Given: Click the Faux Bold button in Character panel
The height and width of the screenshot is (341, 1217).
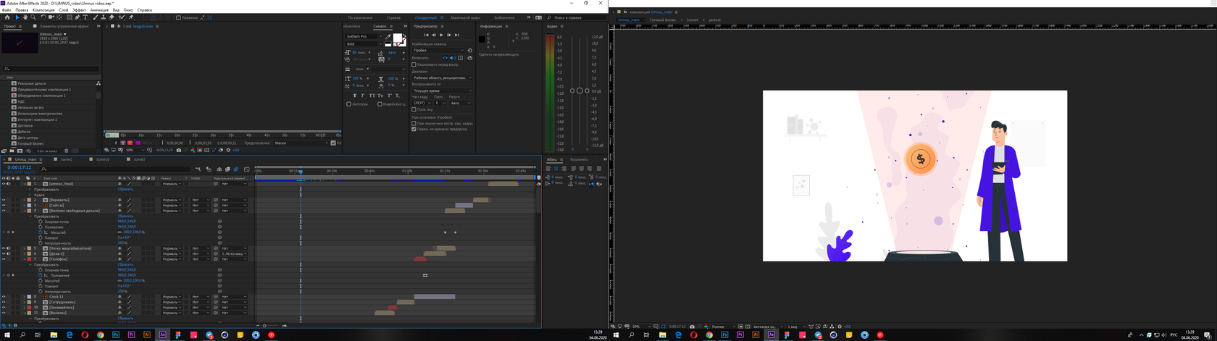Looking at the screenshot, I should click(x=355, y=96).
